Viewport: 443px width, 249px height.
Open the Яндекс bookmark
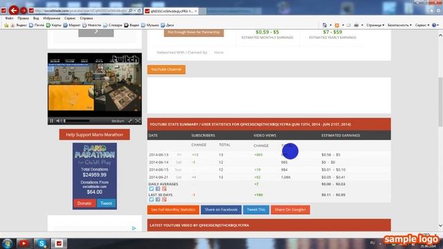(x=19, y=25)
